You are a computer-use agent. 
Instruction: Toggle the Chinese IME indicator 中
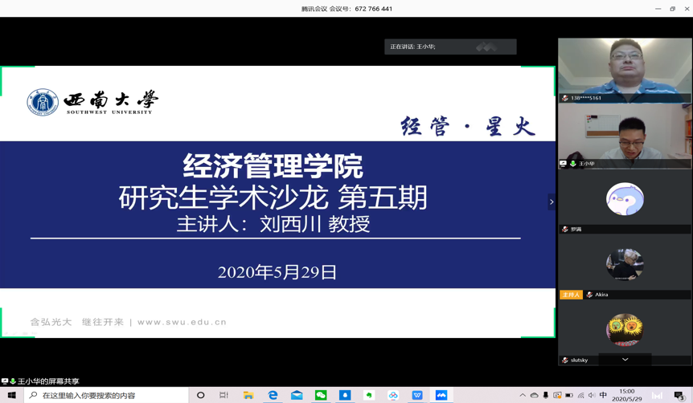click(x=603, y=395)
